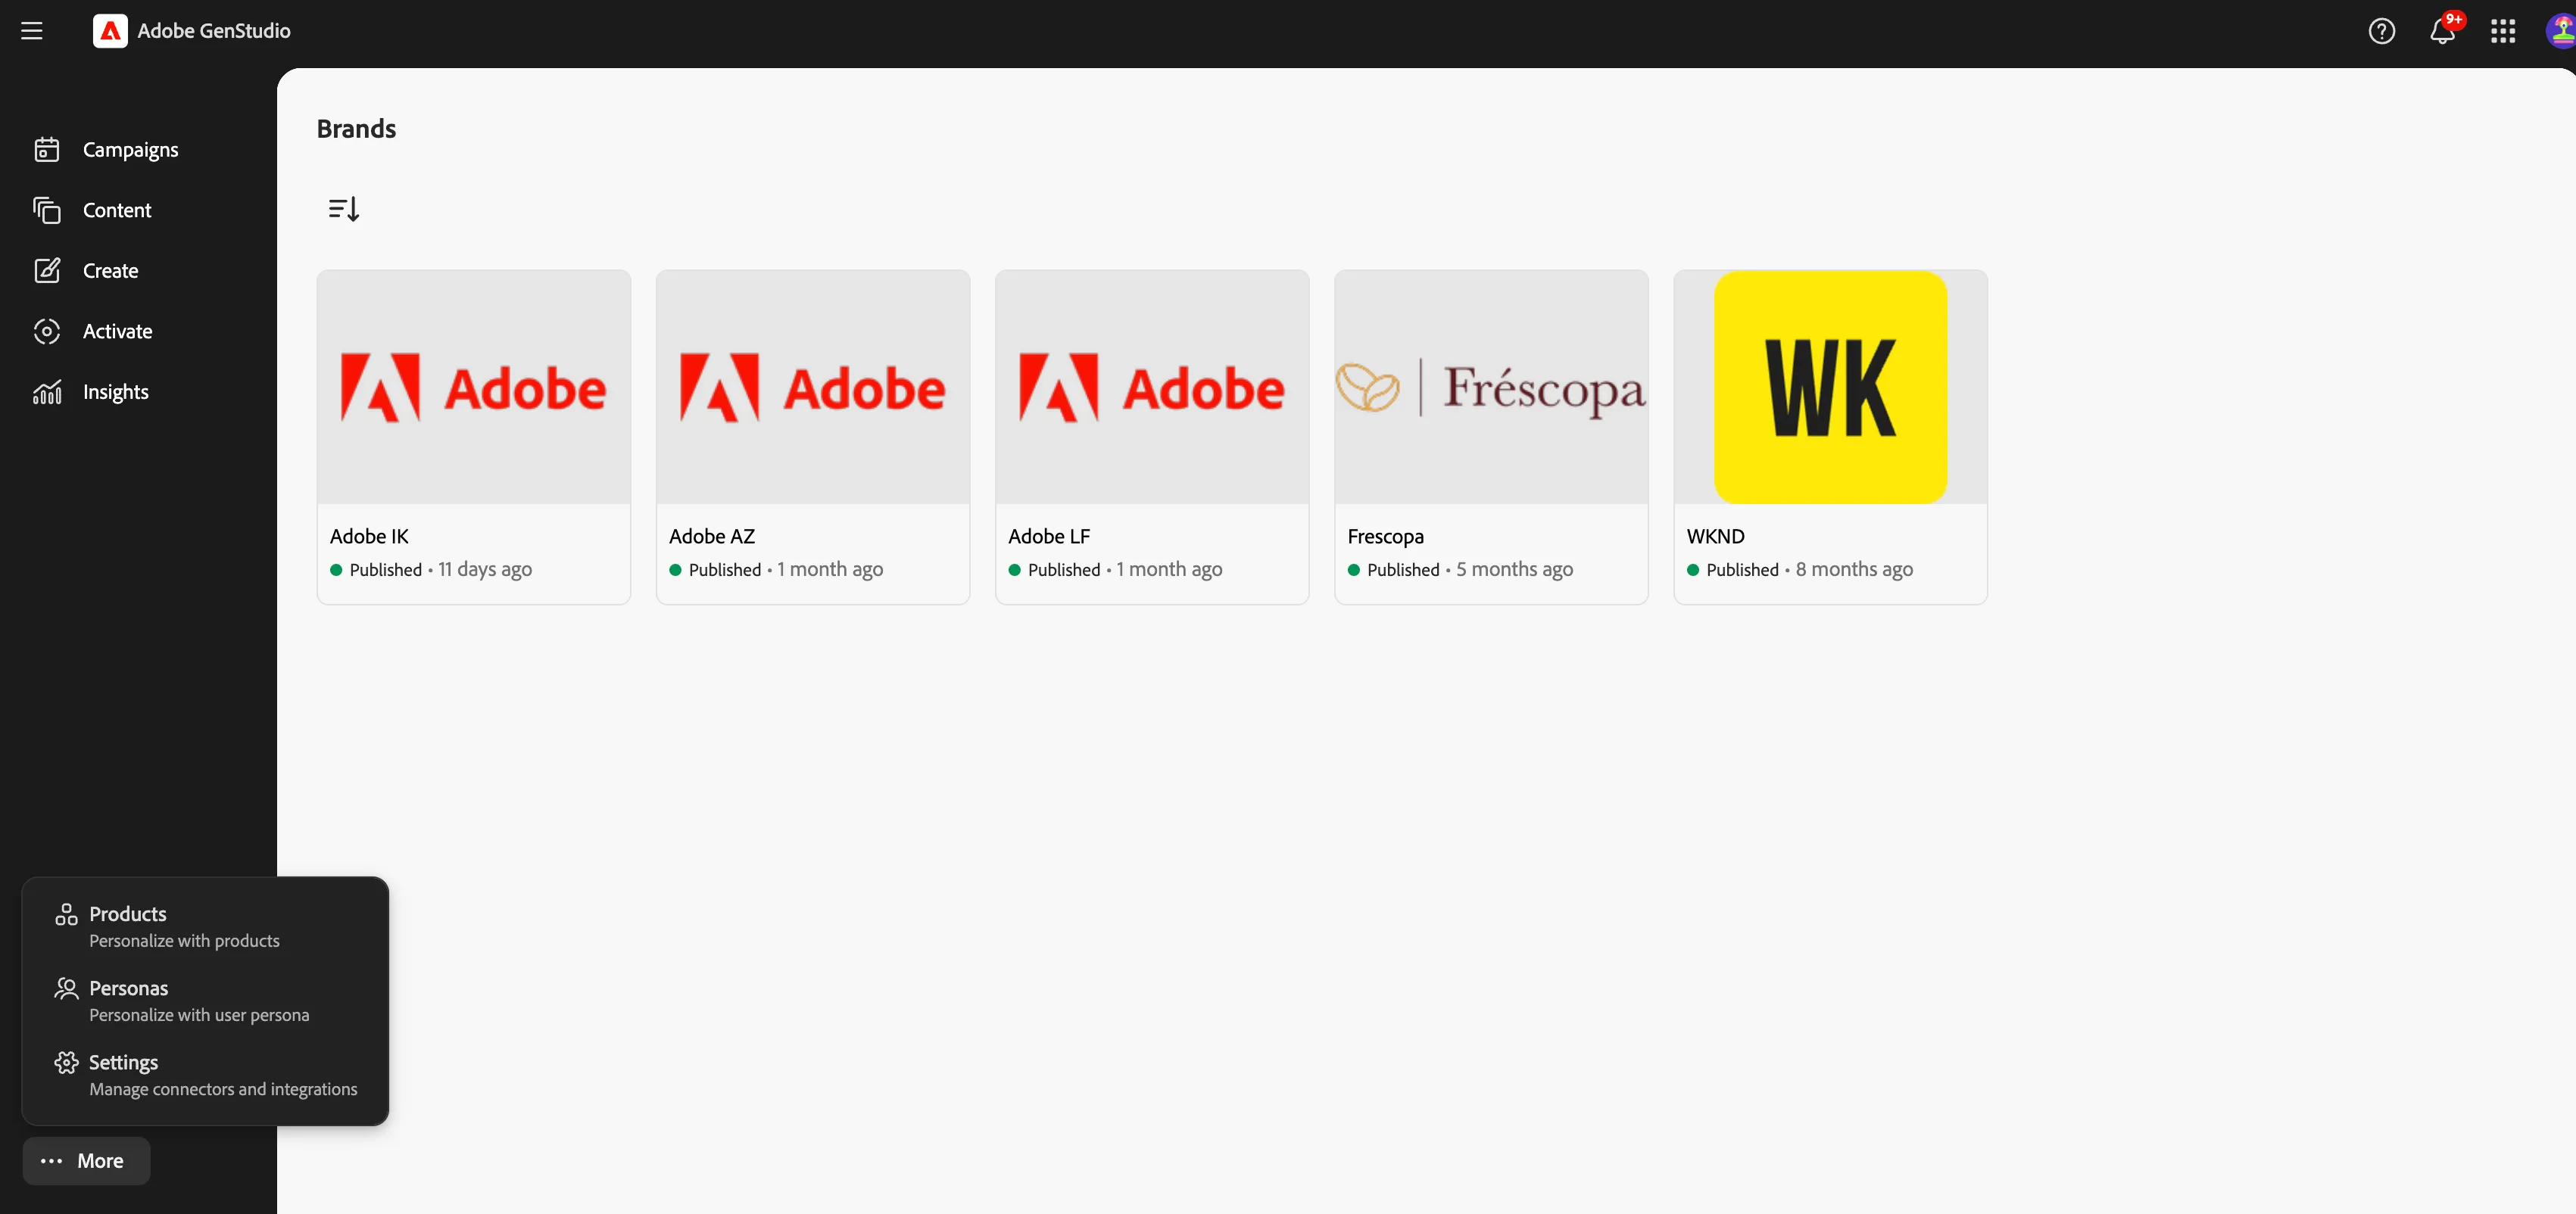Select Settings in the More menu

tap(205, 1074)
